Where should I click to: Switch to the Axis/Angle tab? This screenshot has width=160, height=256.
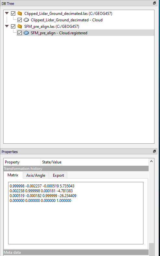[36, 175]
